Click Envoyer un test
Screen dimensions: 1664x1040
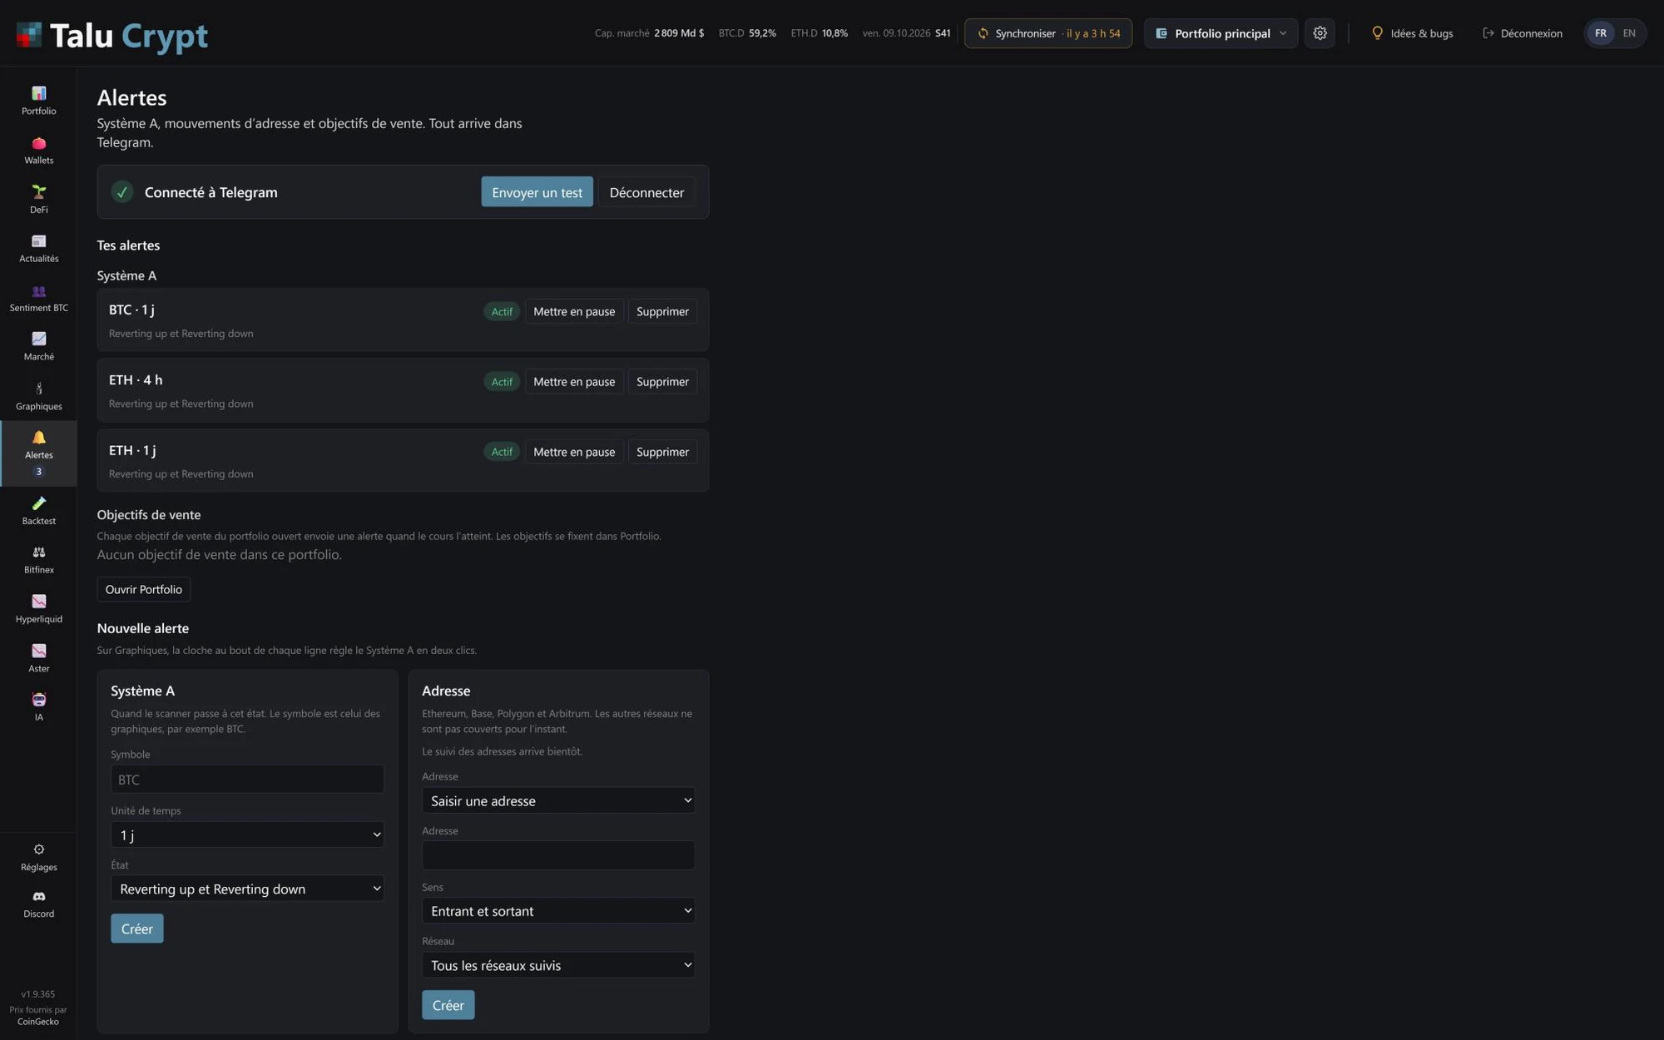point(537,192)
